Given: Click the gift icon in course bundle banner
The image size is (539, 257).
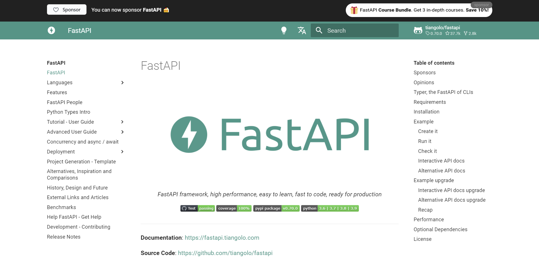Looking at the screenshot, I should [x=354, y=10].
